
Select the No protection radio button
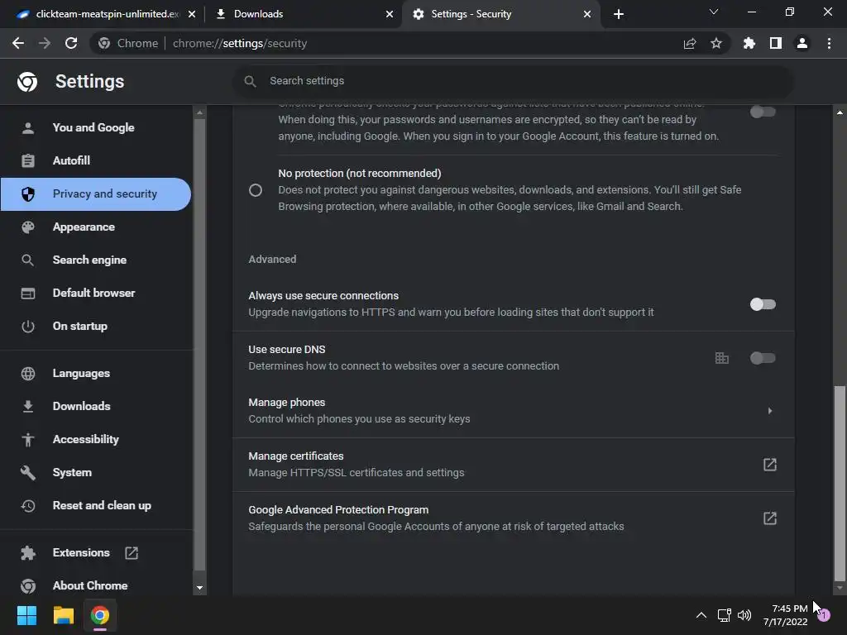coord(256,190)
